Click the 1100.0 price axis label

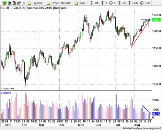[156, 66]
